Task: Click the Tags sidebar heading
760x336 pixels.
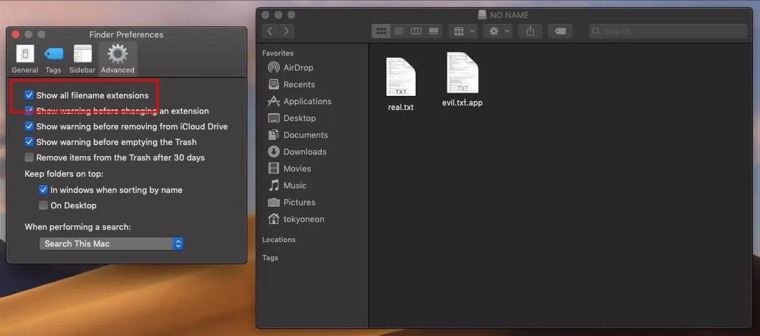Action: coord(270,258)
